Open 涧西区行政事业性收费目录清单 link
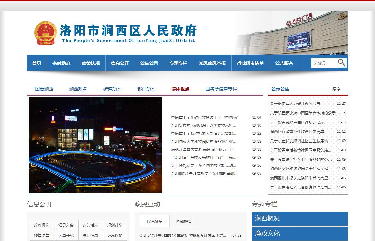 pyautogui.click(x=297, y=131)
